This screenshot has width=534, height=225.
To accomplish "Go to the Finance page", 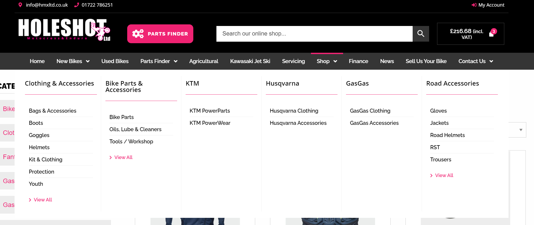I will coord(358,61).
